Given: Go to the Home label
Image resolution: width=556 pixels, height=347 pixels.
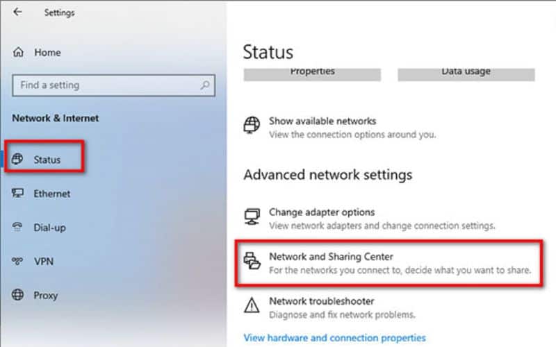Looking at the screenshot, I should coord(47,53).
